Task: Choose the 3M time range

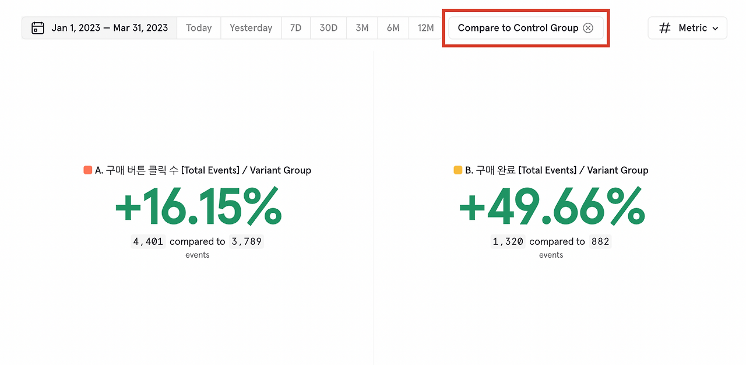Action: click(x=362, y=28)
